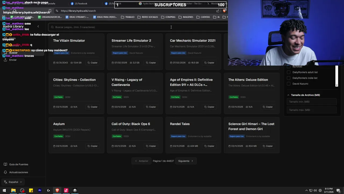
Task: Open The Villain Simulator title
Action: pos(69,40)
